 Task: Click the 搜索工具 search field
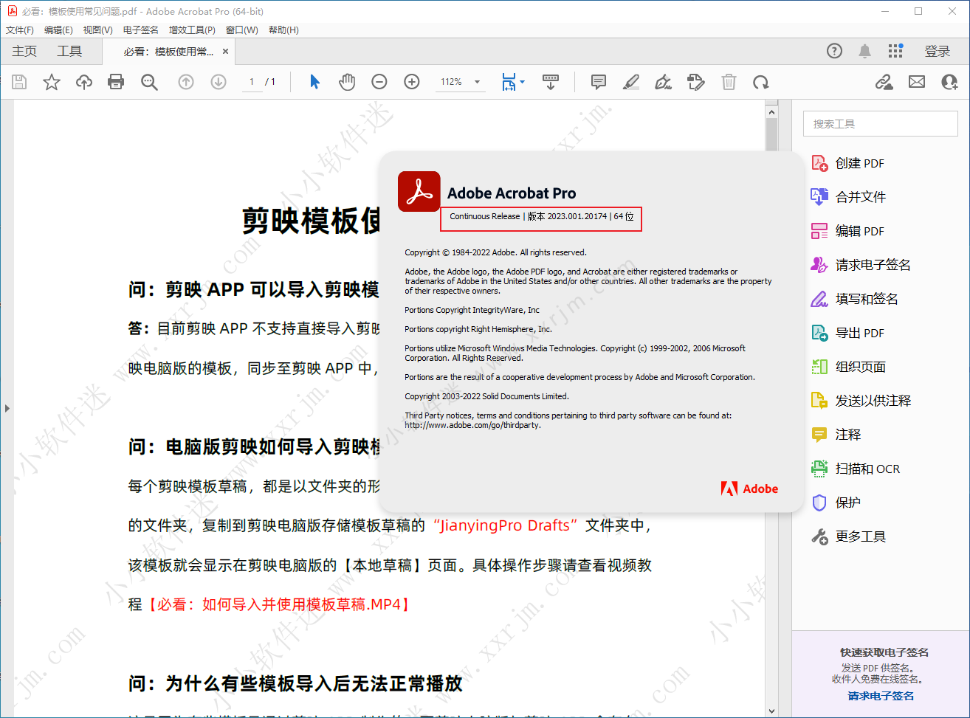(x=880, y=124)
